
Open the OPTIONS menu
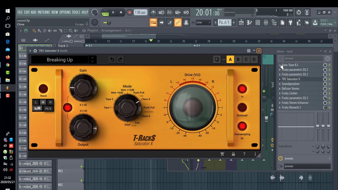coord(65,12)
